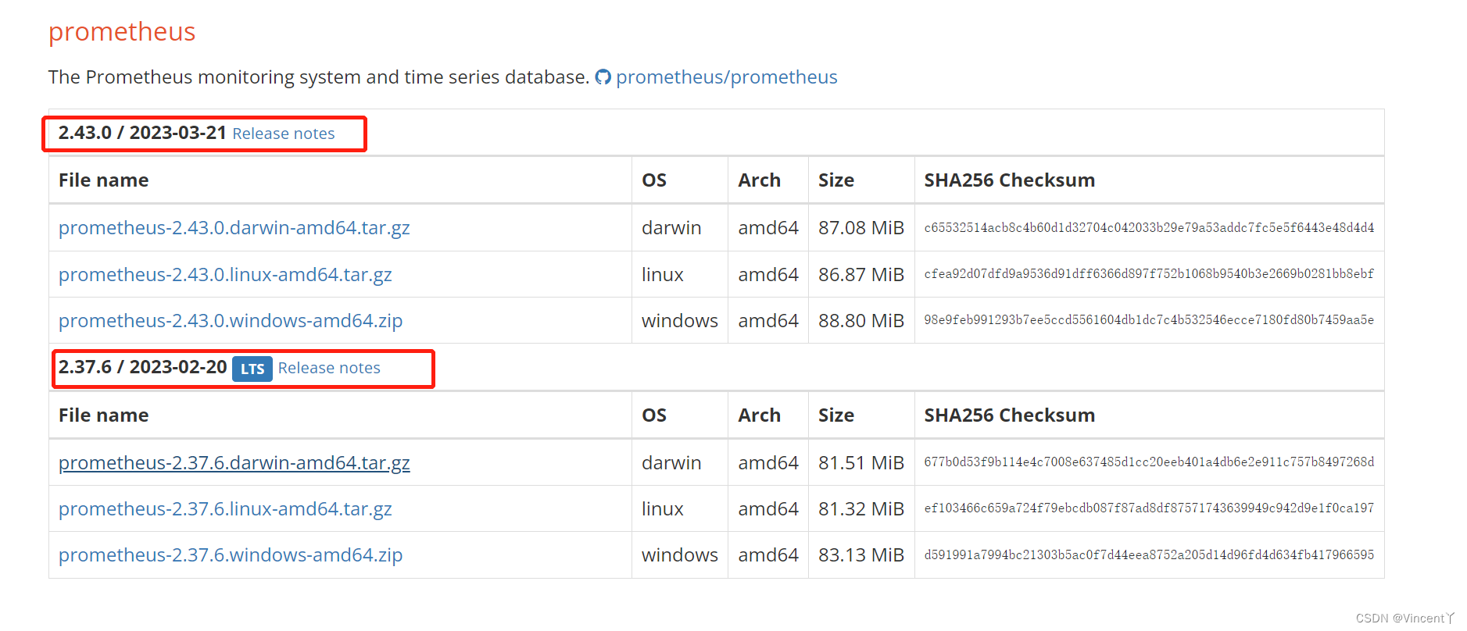Click the File name column header

pos(102,180)
